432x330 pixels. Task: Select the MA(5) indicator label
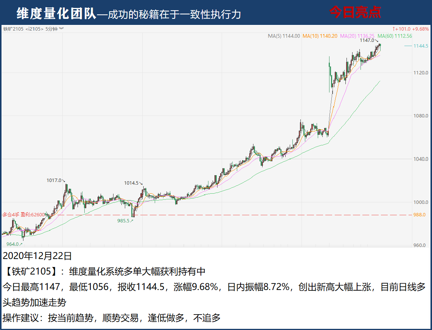click(284, 36)
